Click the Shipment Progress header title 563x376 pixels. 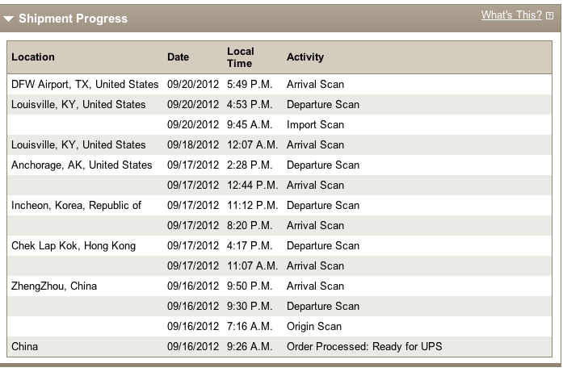[73, 19]
